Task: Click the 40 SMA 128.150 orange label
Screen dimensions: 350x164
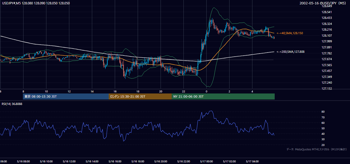Action: [x=290, y=33]
